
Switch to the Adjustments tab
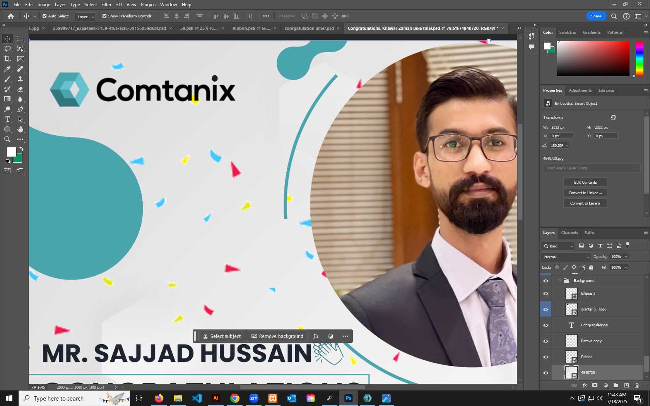click(580, 90)
